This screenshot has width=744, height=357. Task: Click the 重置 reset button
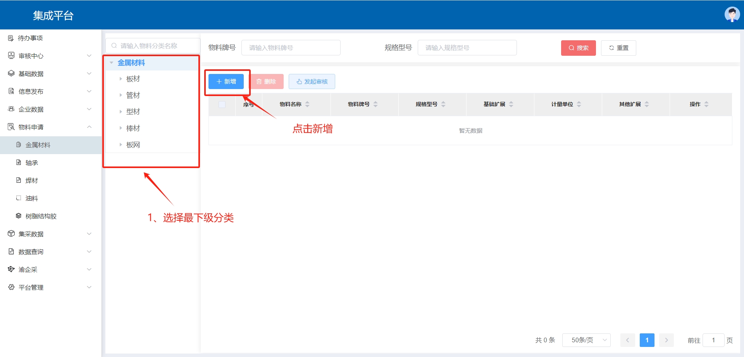click(618, 48)
